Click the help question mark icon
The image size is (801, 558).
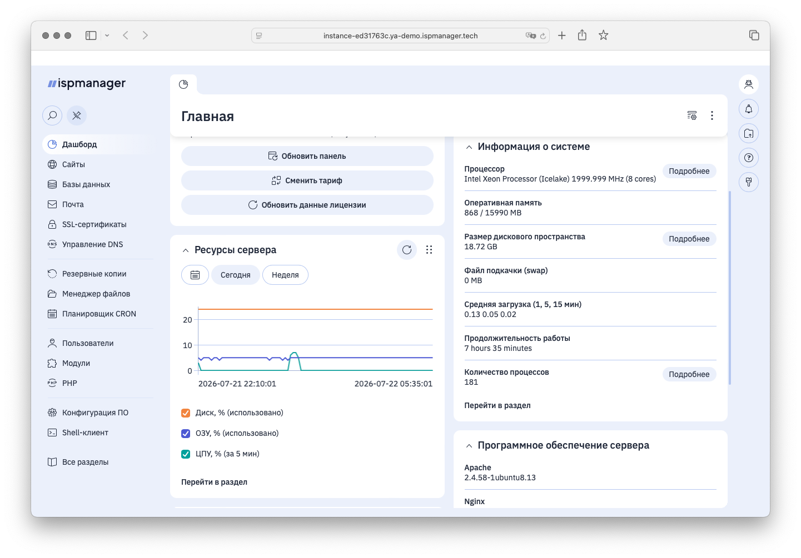749,158
